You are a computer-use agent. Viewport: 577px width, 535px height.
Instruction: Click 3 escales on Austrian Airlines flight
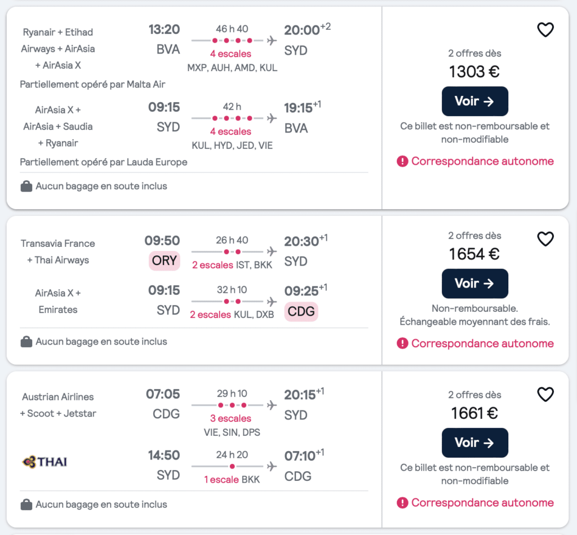[230, 419]
